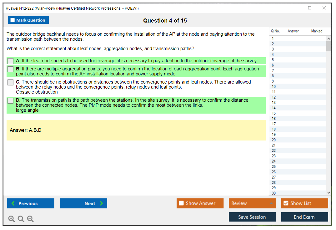The width and height of the screenshot is (336, 230).
Task: Tick the Mark Question checkbox
Action: [x=13, y=20]
